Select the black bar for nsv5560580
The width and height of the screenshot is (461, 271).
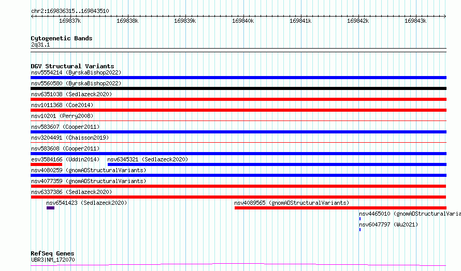tap(238, 88)
